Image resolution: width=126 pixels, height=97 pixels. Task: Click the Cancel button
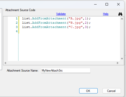point(112,91)
